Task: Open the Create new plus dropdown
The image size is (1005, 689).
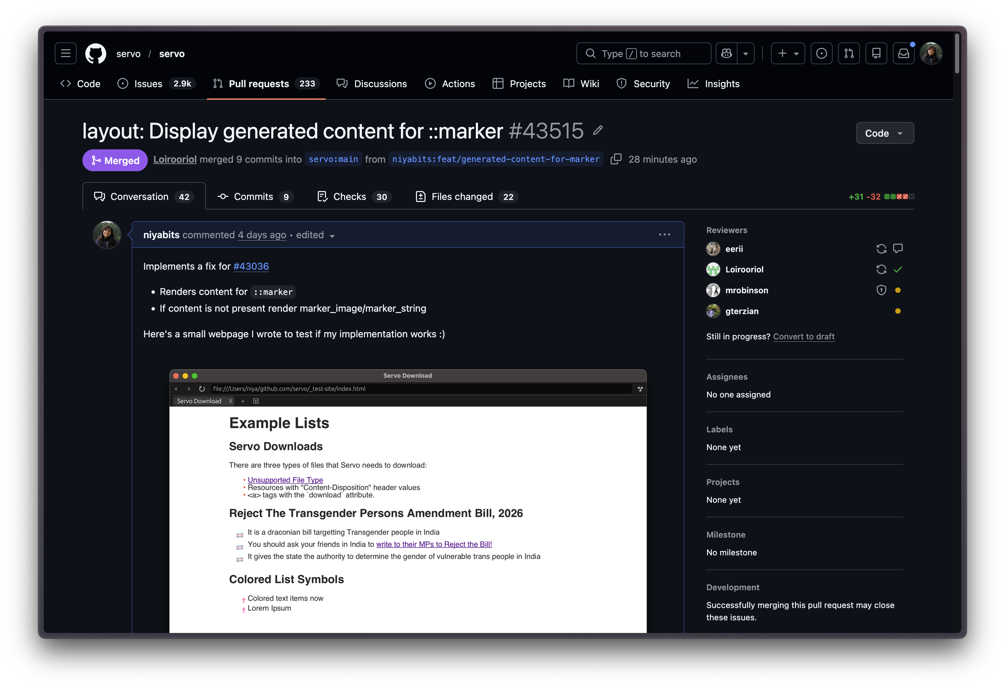Action: click(x=788, y=54)
